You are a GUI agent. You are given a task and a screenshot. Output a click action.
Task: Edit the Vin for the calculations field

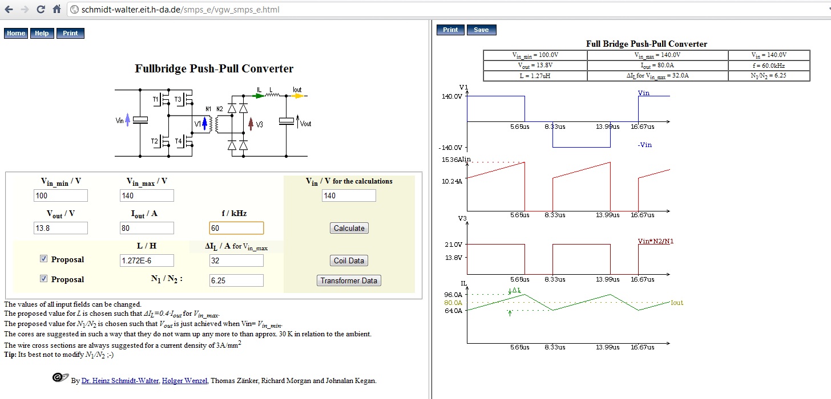pyautogui.click(x=349, y=196)
